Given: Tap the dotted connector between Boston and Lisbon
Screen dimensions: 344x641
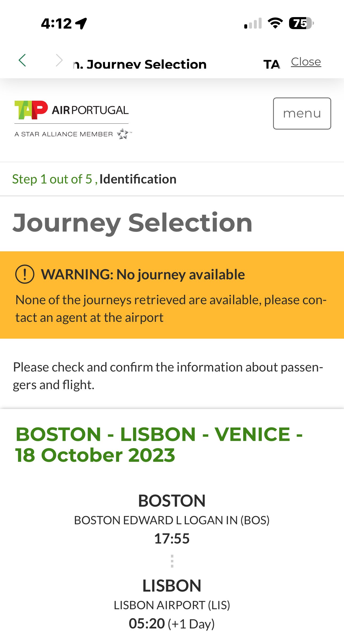Looking at the screenshot, I should pyautogui.click(x=172, y=561).
